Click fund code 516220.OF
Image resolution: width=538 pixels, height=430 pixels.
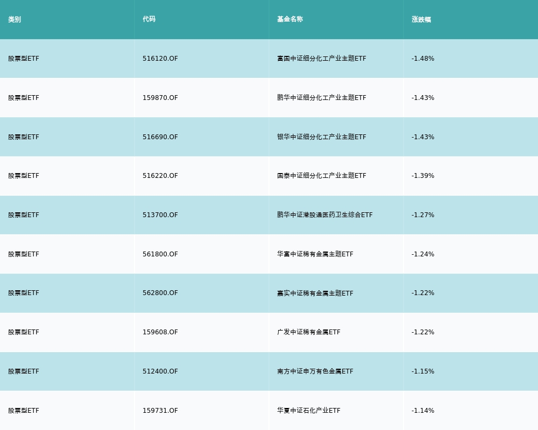point(160,176)
